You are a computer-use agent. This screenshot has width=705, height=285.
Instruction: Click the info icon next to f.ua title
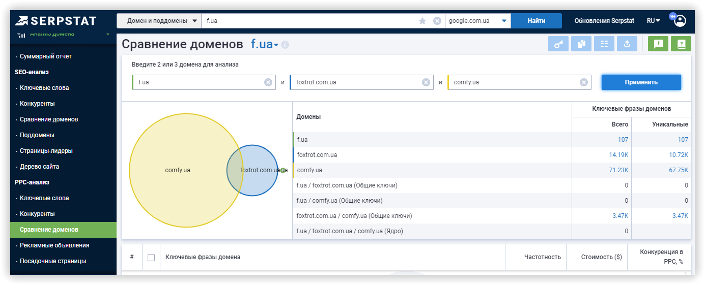[285, 45]
